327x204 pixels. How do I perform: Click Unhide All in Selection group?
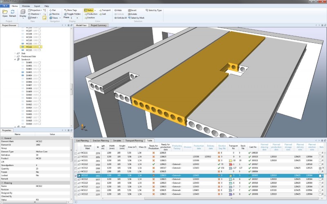120,18
